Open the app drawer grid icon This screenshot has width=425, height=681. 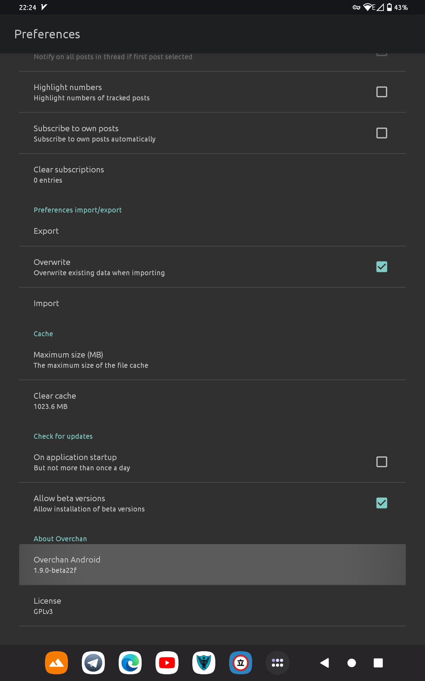[x=277, y=663]
